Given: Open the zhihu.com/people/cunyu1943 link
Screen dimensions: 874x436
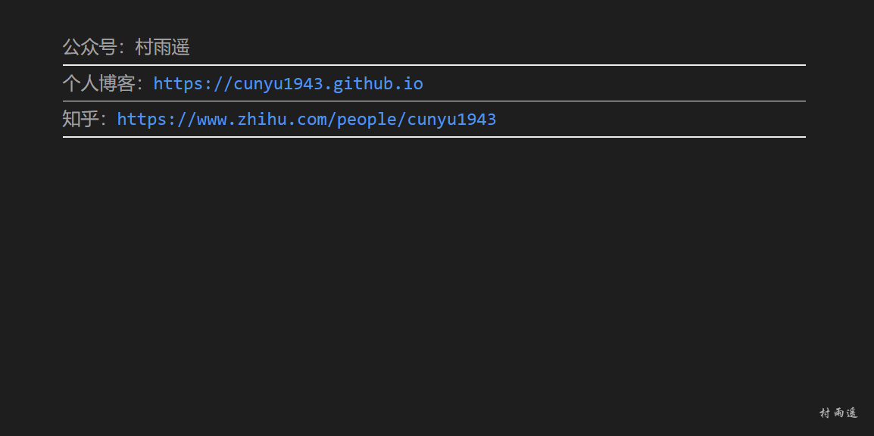Looking at the screenshot, I should (x=307, y=119).
